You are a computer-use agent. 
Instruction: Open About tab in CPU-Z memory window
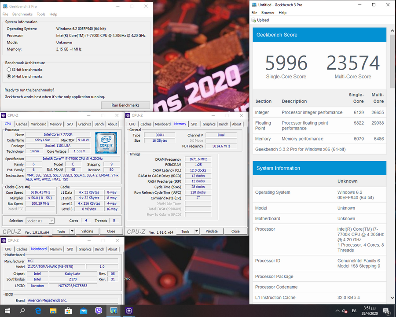237,124
